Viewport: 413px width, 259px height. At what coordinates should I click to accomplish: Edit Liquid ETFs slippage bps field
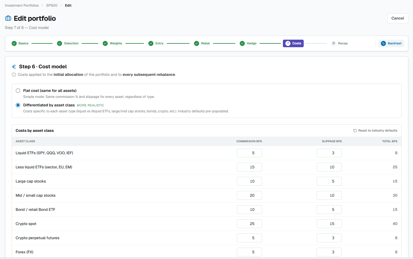pos(329,153)
